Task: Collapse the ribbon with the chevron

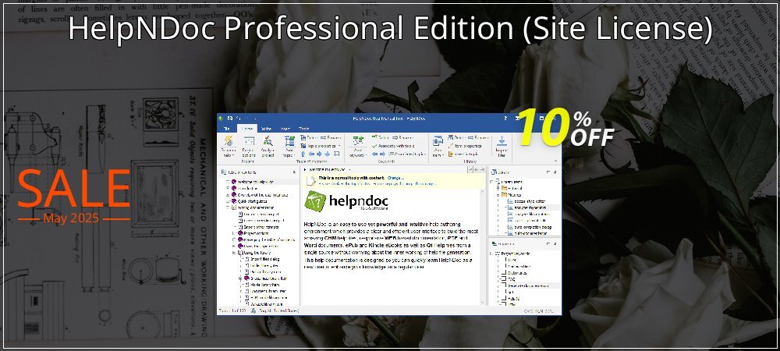Action: click(555, 161)
